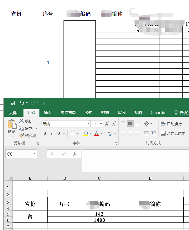The image size is (189, 230).
Task: Switch to the 审阅 tab
Action: pyautogui.click(x=122, y=113)
